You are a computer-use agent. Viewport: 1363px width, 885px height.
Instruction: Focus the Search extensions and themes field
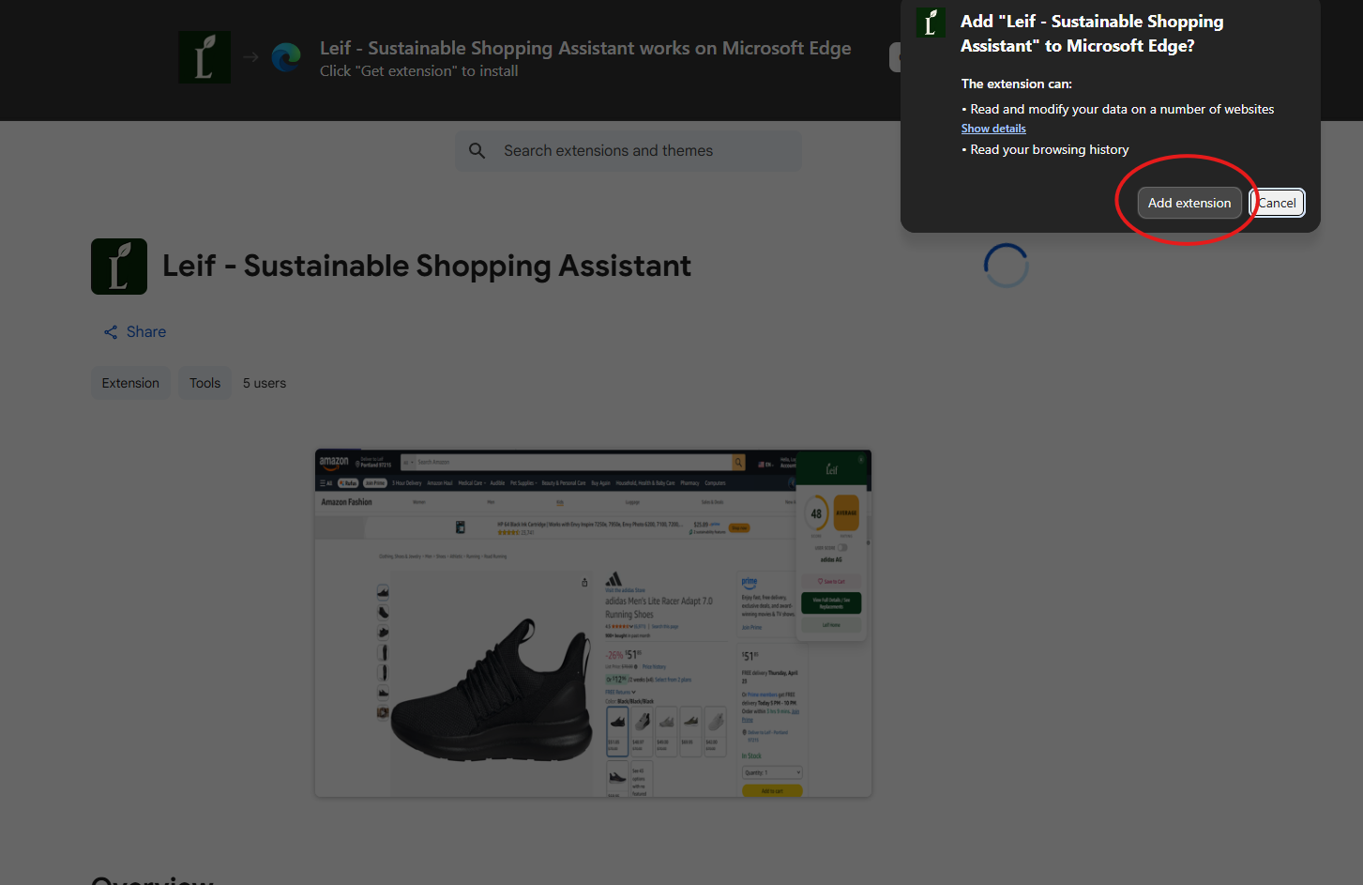coord(628,151)
